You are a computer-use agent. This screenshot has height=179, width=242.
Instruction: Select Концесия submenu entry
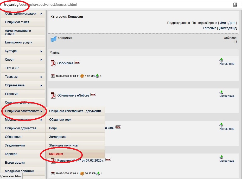[x=75, y=154]
